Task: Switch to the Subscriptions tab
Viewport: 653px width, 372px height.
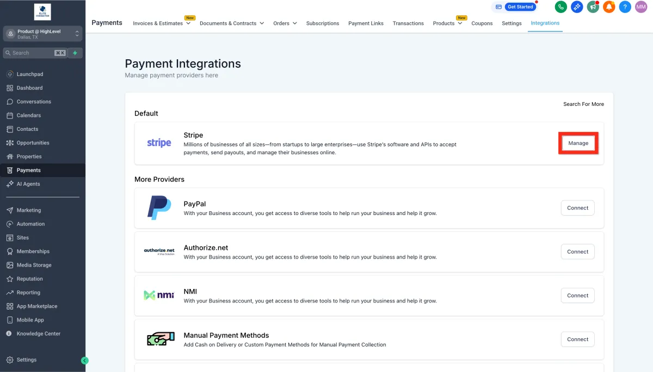Action: (322, 23)
